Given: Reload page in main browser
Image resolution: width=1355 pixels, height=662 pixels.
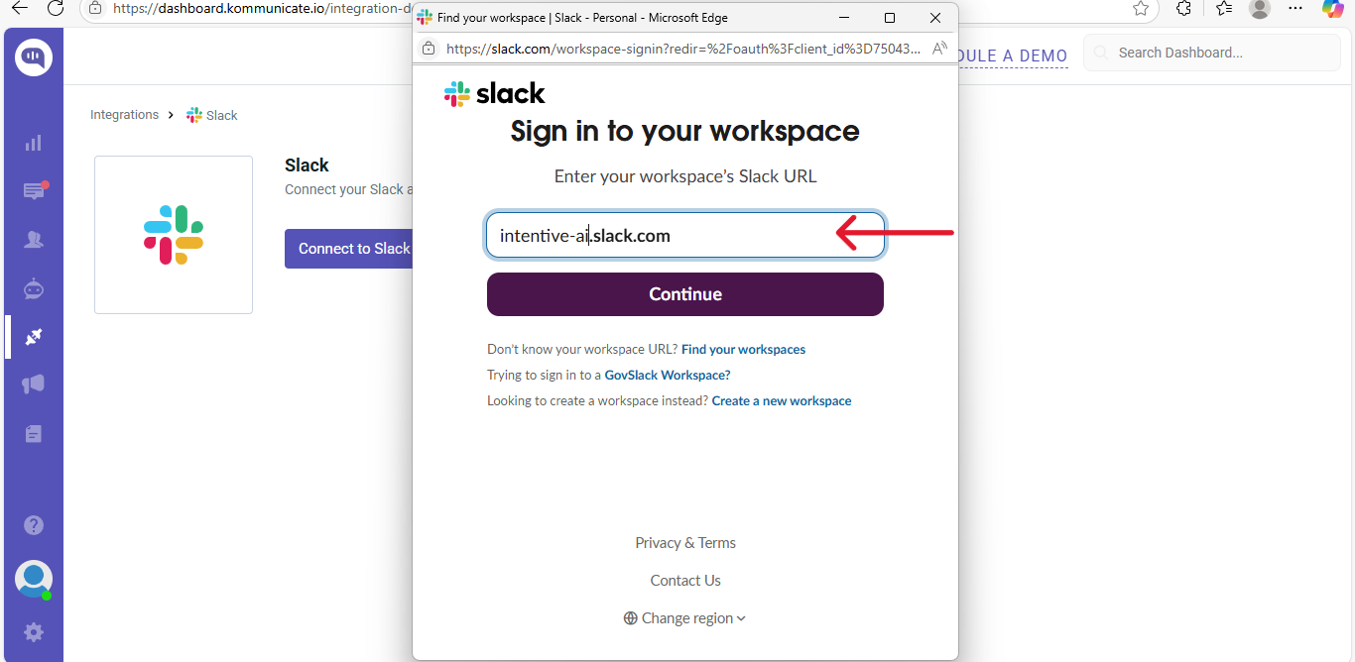Looking at the screenshot, I should point(56,8).
